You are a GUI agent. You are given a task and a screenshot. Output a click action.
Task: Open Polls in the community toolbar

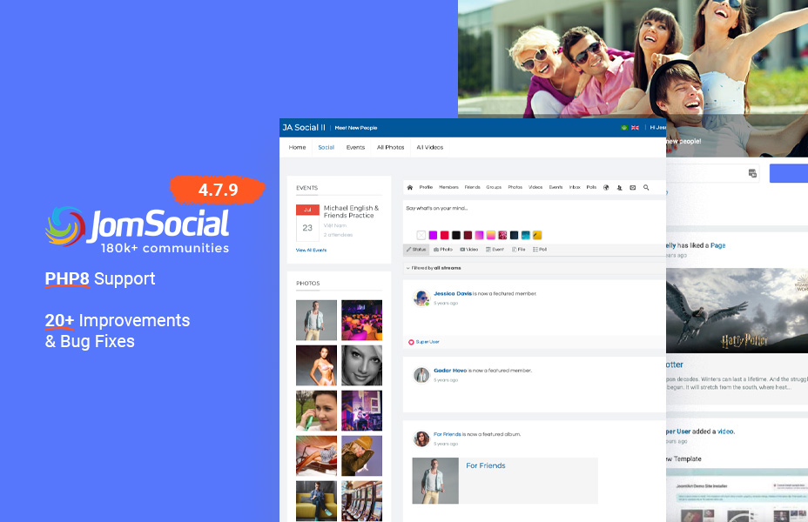(x=591, y=187)
